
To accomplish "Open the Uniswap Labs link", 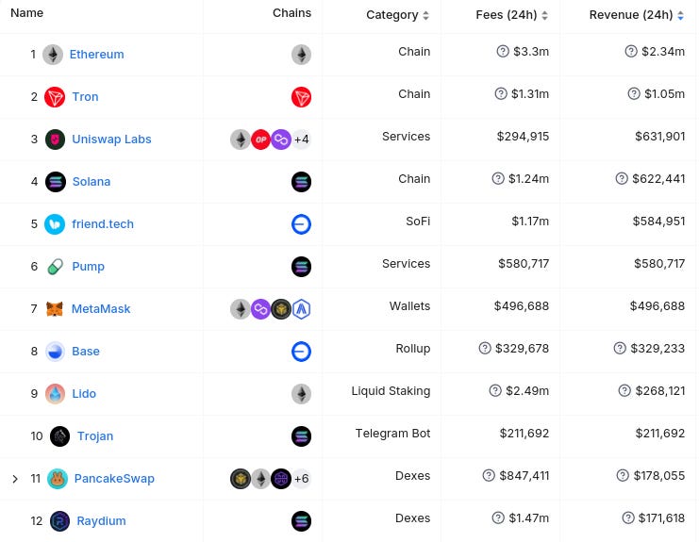I will pyautogui.click(x=111, y=140).
